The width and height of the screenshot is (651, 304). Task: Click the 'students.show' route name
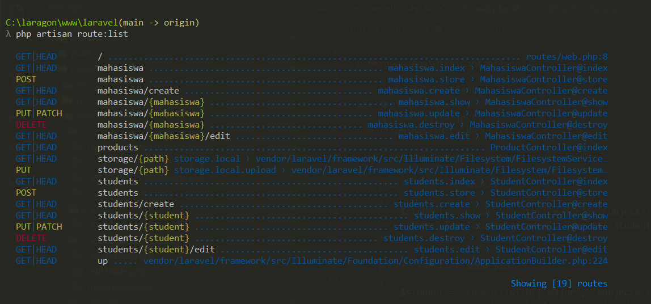[447, 216]
